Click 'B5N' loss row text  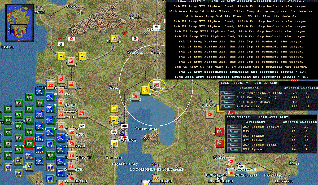pyautogui.click(x=246, y=131)
